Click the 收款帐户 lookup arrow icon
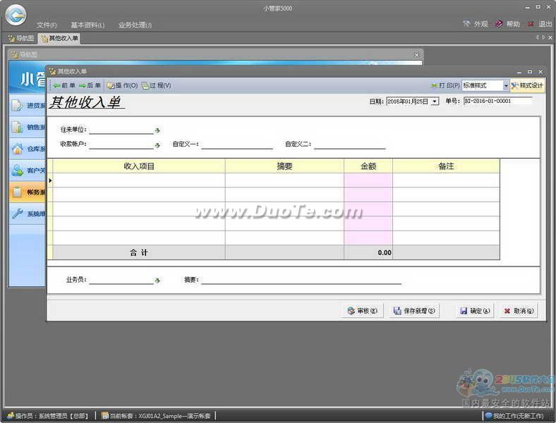This screenshot has height=423, width=556. pos(157,145)
